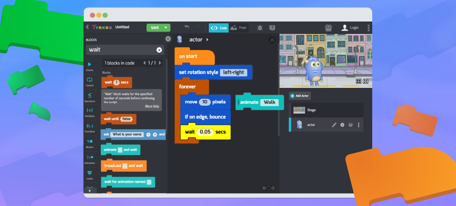The width and height of the screenshot is (456, 206).
Task: Select the Looks block category
Action: [x=90, y=175]
